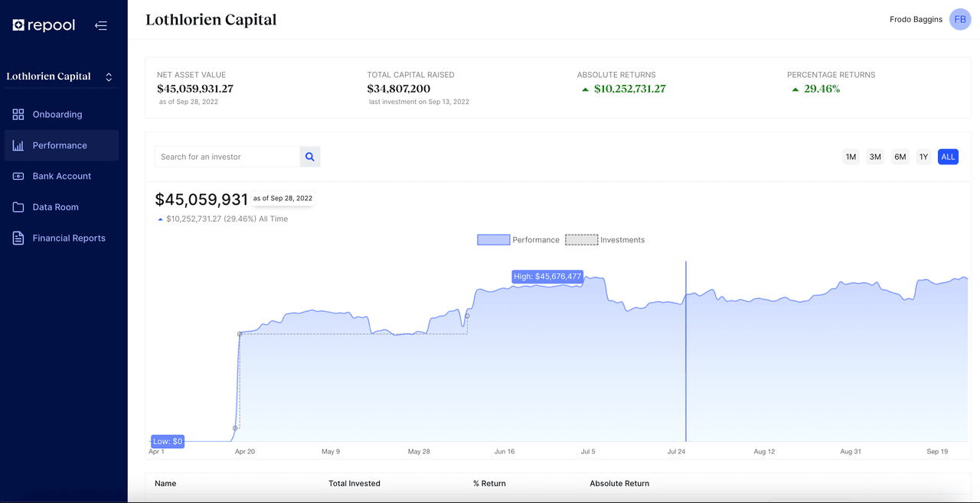Select the Onboarding grid icon in sidebar
The height and width of the screenshot is (503, 980).
click(18, 114)
